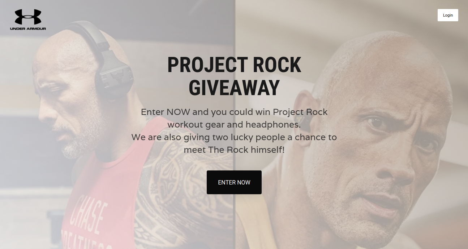The height and width of the screenshot is (249, 468).
Task: Click the 'workout gear and headphones' text line
Action: coord(234,125)
